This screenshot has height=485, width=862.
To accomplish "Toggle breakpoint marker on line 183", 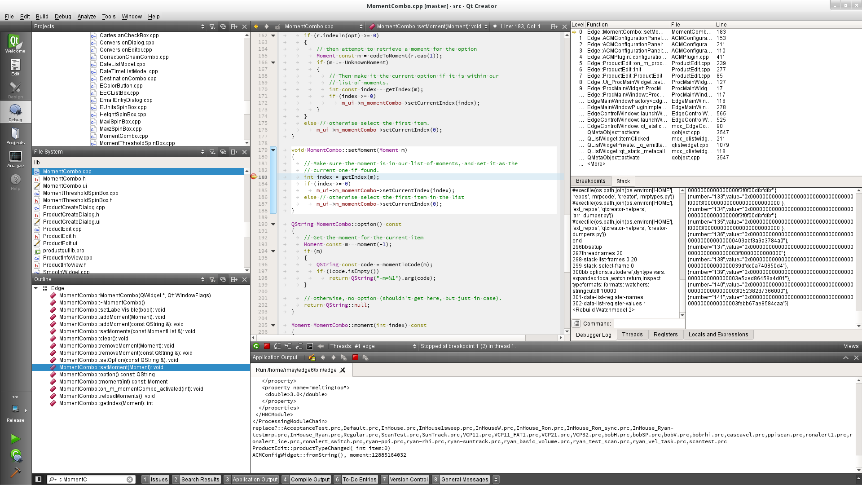I will click(254, 177).
